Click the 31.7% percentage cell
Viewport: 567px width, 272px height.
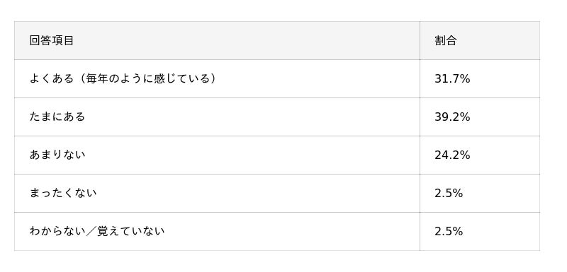[452, 78]
